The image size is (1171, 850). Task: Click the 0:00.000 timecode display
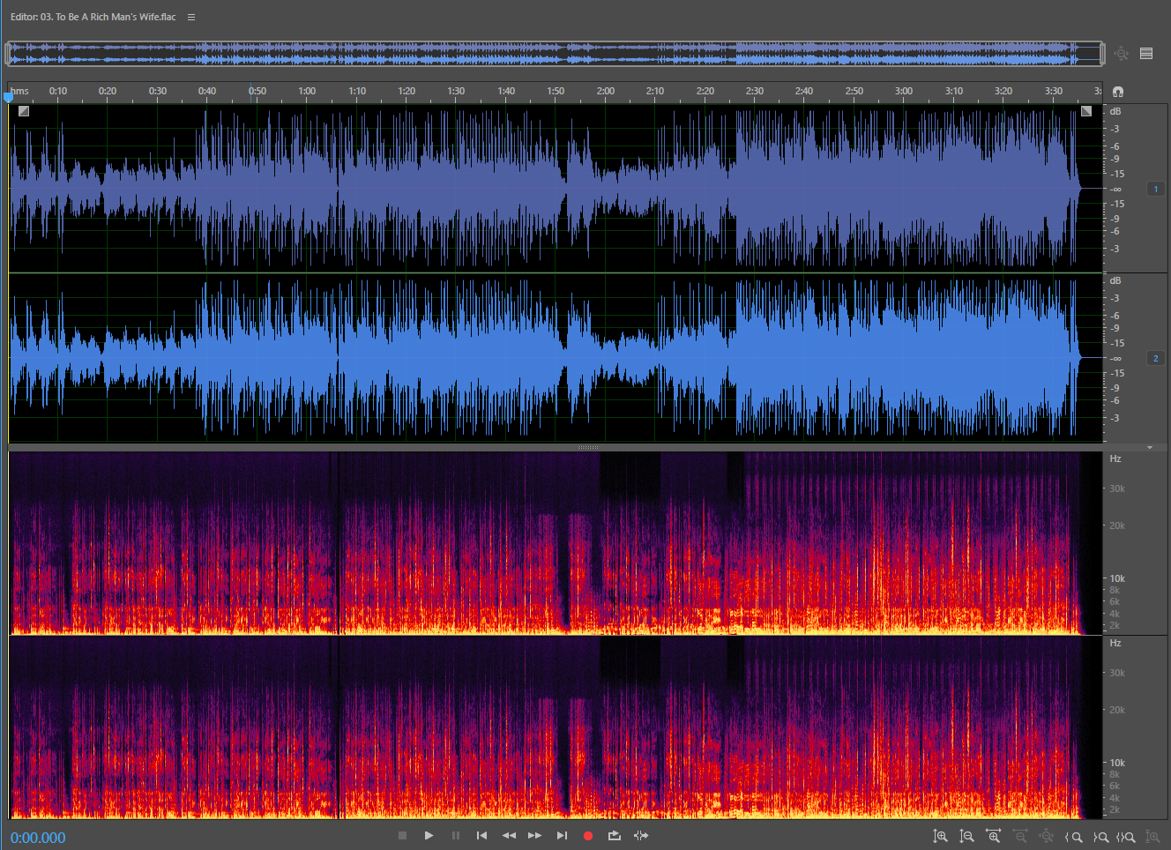tap(38, 838)
